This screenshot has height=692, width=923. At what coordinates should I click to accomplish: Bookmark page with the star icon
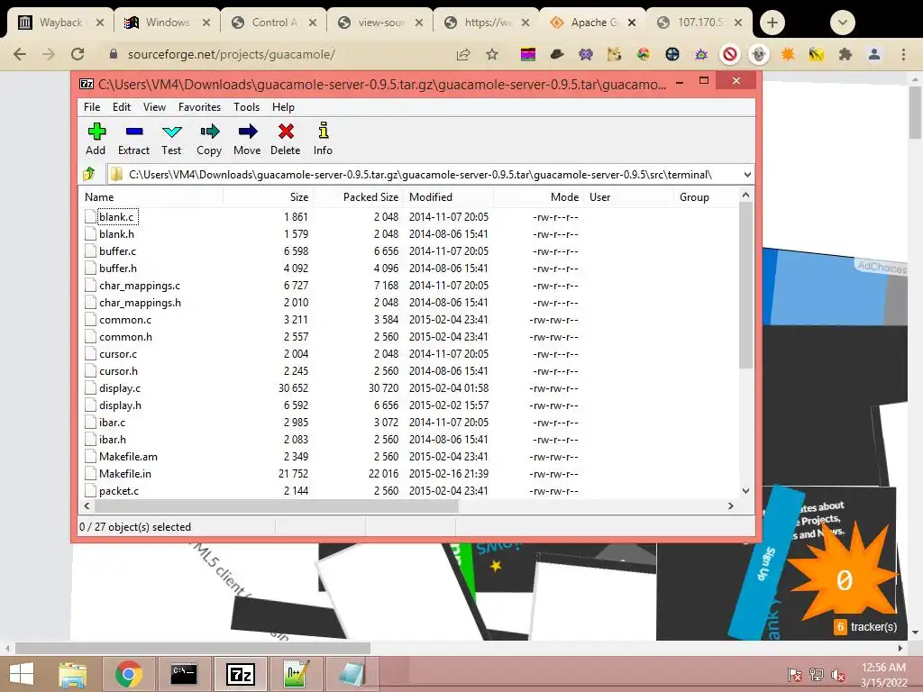tap(492, 55)
